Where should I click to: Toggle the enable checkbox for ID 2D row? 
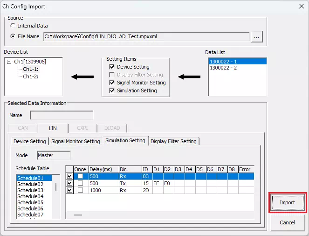click(69, 190)
